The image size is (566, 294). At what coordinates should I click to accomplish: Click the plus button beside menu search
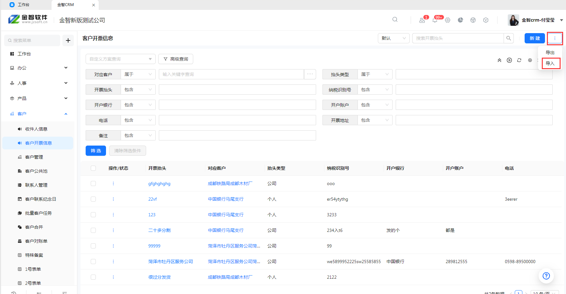pyautogui.click(x=68, y=40)
